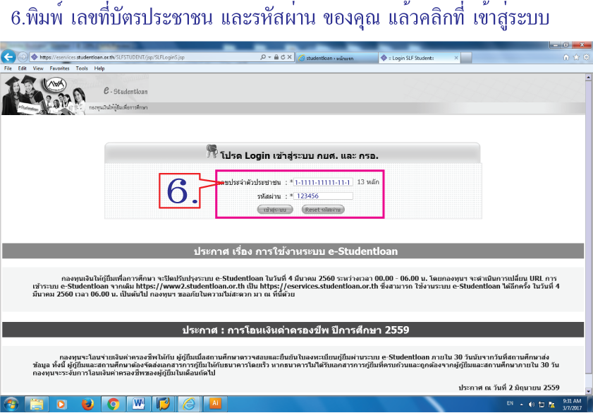Viewport: 593px width, 413px height.
Task: Open Firefox from the taskbar
Action: [x=87, y=405]
